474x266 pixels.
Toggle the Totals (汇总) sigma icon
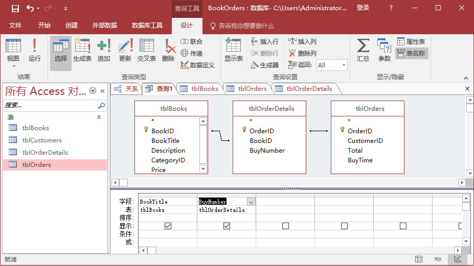[x=363, y=50]
